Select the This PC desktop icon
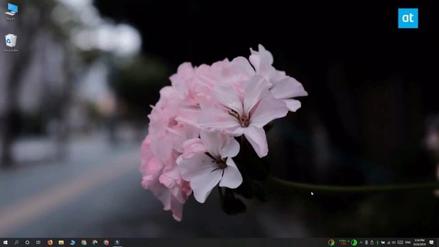439x247 pixels. (11, 12)
